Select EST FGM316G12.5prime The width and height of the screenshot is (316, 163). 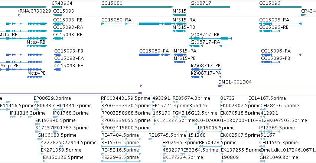click(x=195, y=113)
